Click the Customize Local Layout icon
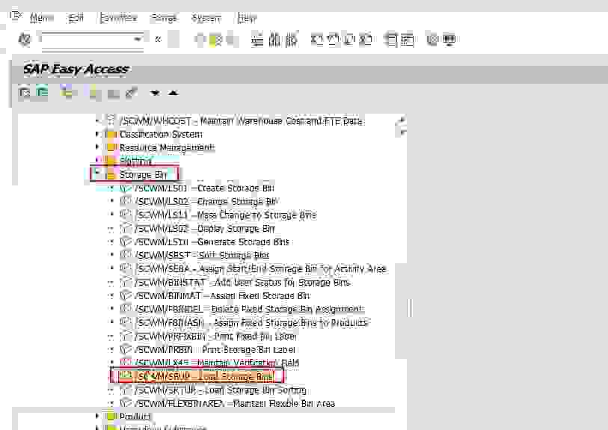 pos(449,39)
